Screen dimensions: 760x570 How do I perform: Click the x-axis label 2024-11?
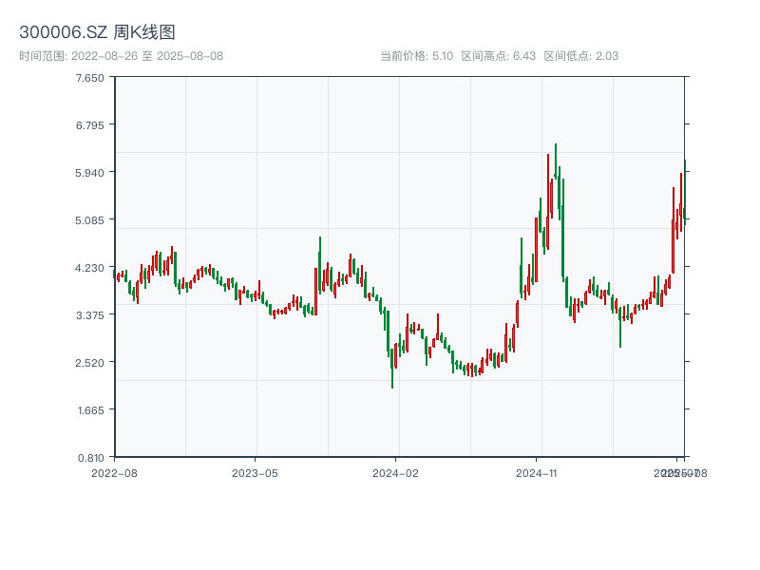(x=537, y=473)
